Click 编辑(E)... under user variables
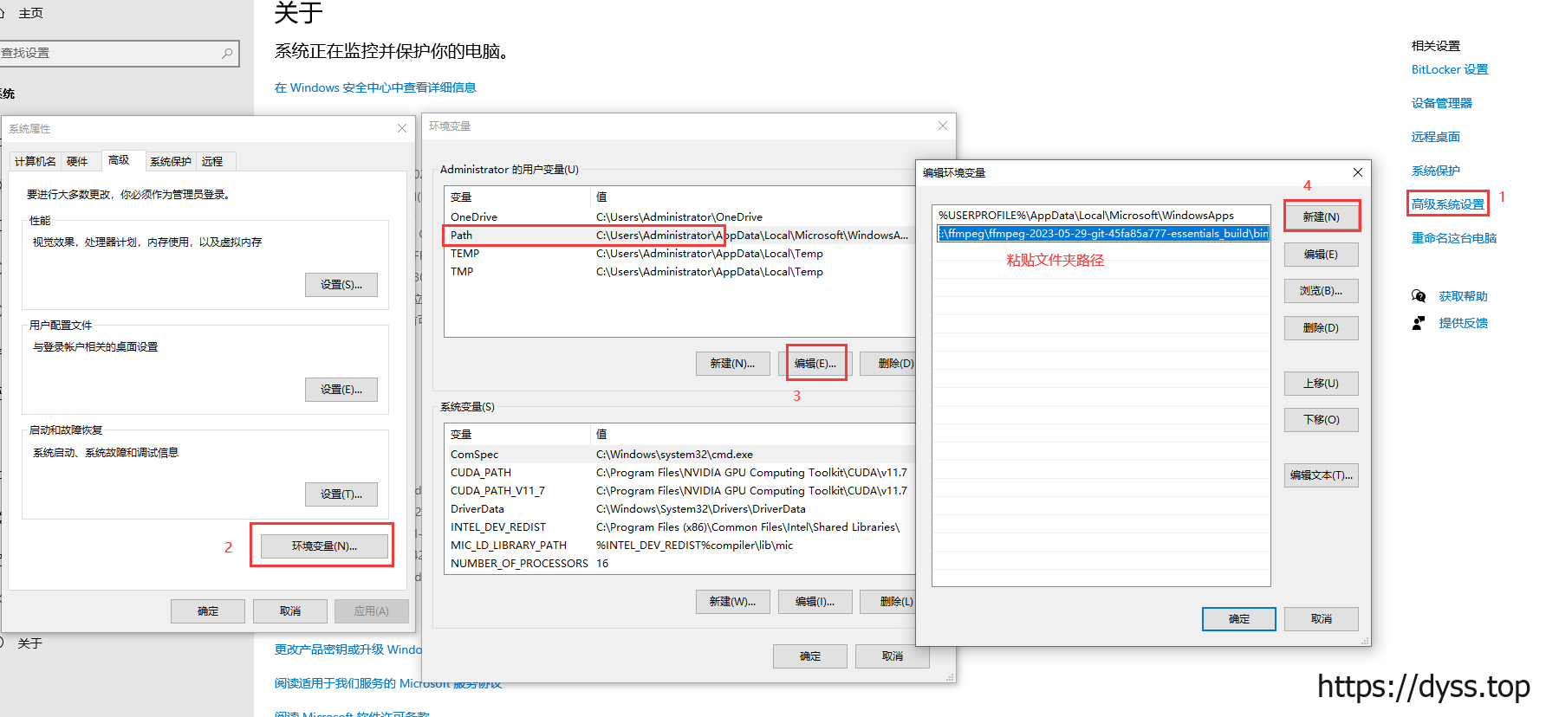 [x=815, y=364]
